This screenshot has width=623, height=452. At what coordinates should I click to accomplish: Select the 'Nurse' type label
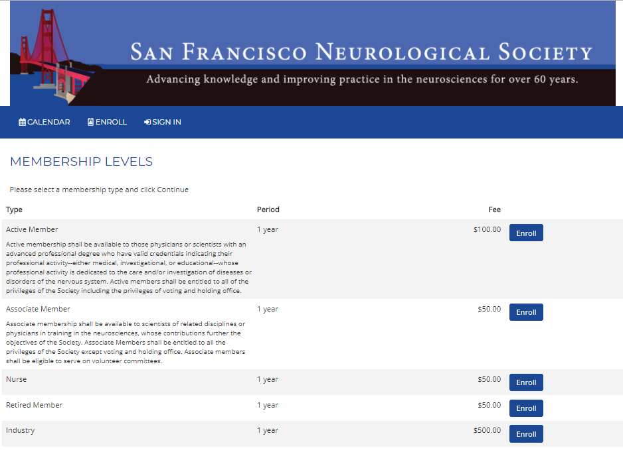17,379
